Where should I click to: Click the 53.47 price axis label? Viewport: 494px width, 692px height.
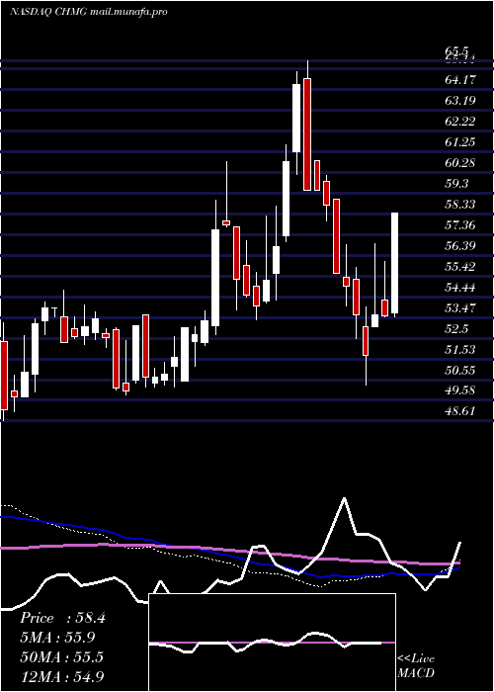460,308
